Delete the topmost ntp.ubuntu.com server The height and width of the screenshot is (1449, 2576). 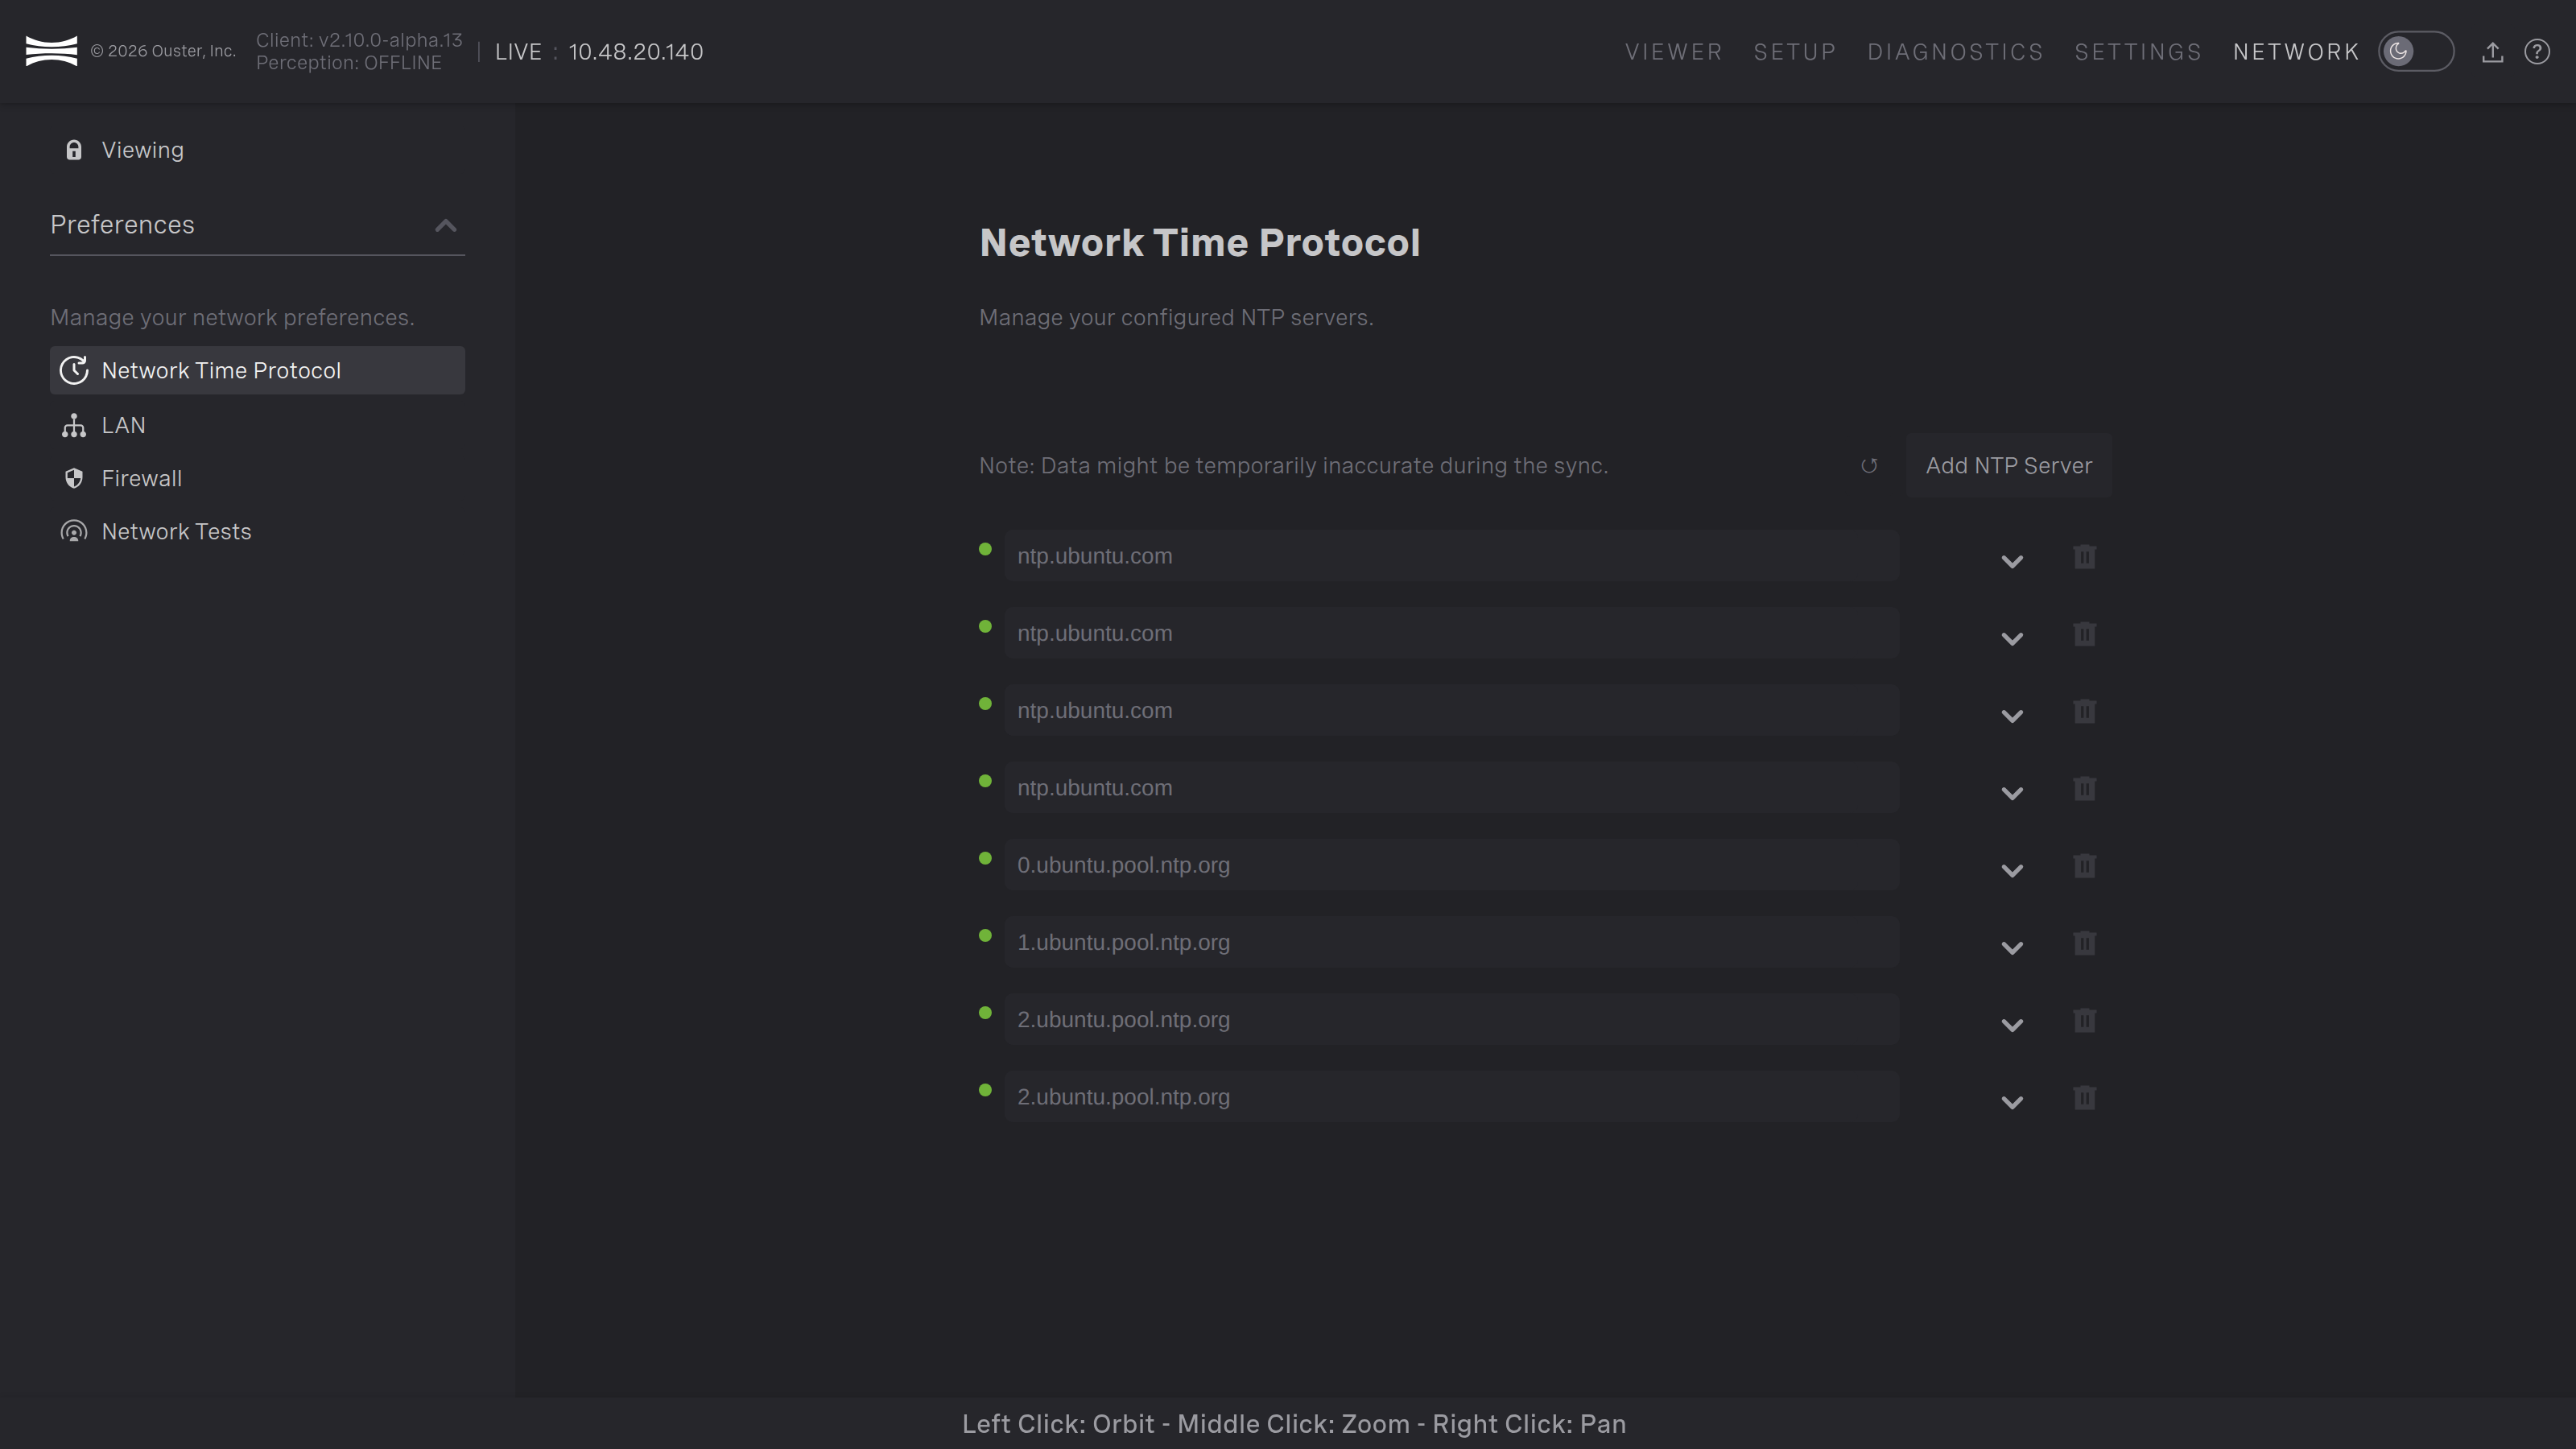pos(2084,557)
